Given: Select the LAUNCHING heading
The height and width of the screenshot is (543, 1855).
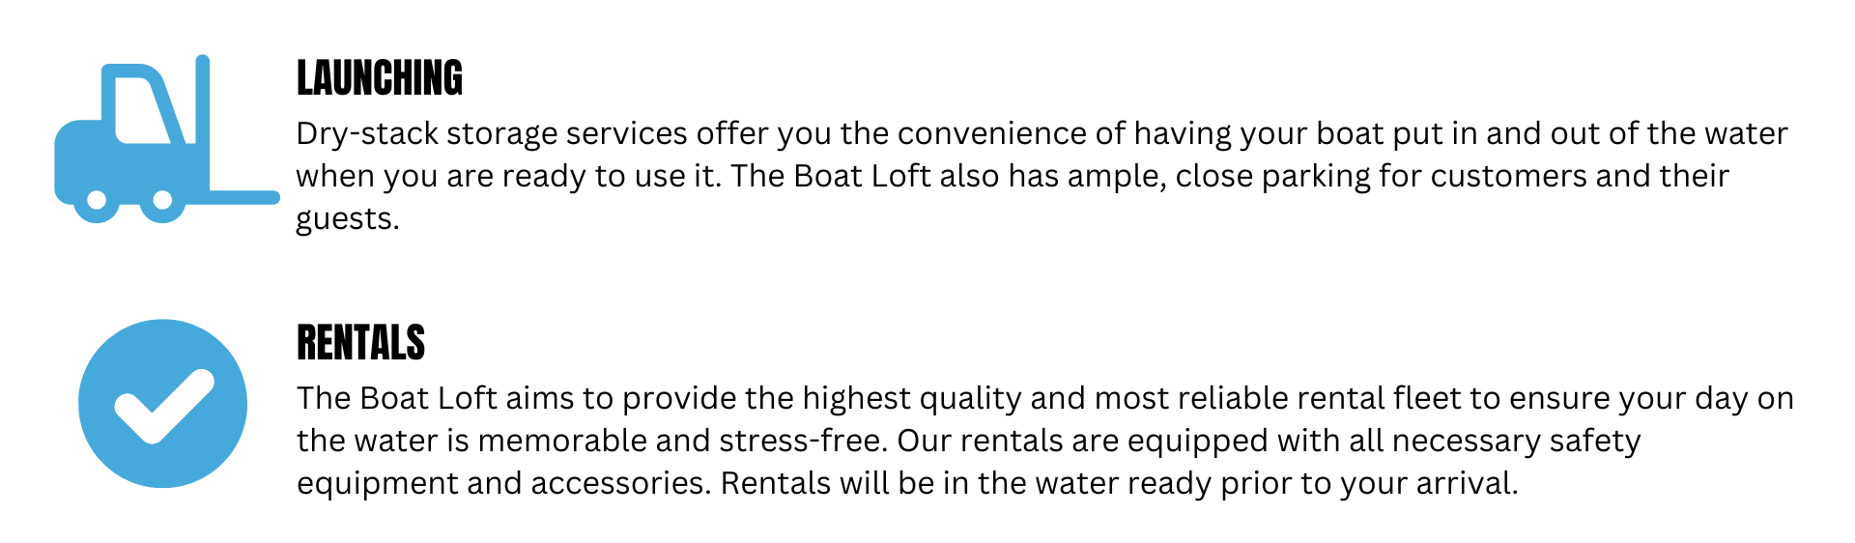Looking at the screenshot, I should point(380,78).
